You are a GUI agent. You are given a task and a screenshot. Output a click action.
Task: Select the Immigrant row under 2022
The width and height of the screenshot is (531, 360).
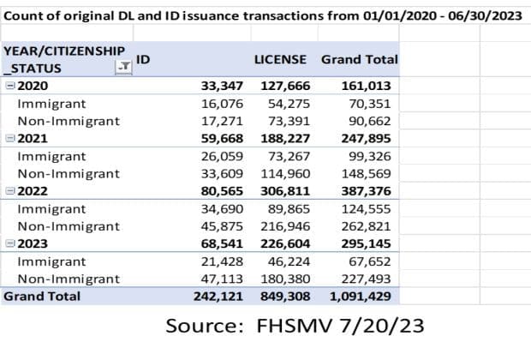(45, 208)
